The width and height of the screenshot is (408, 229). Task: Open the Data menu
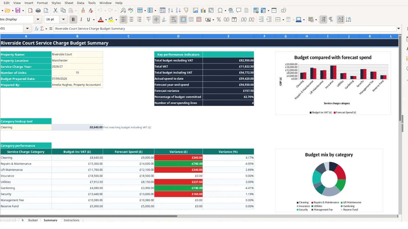point(81,3)
